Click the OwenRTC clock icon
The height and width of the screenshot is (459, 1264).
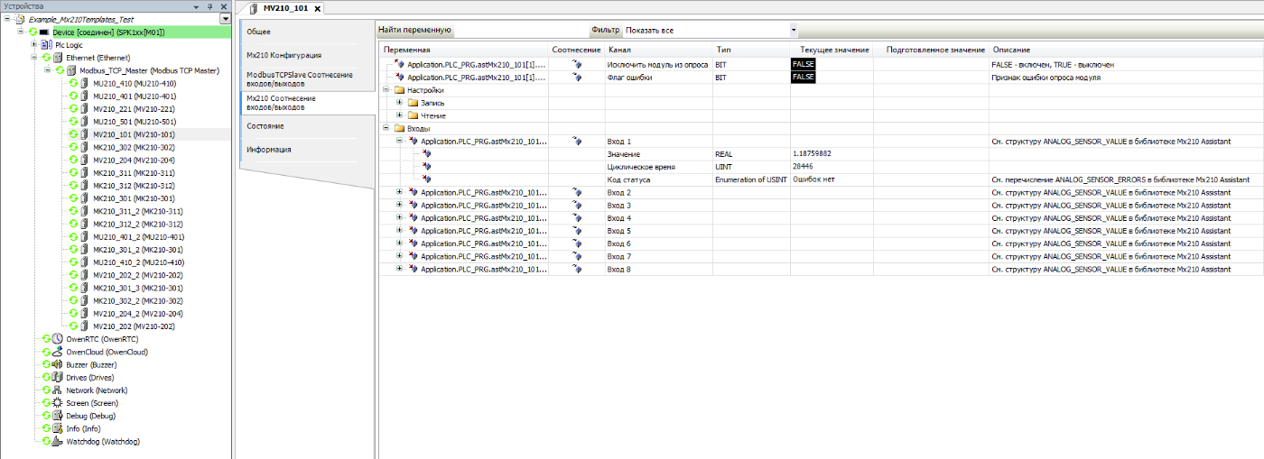58,339
